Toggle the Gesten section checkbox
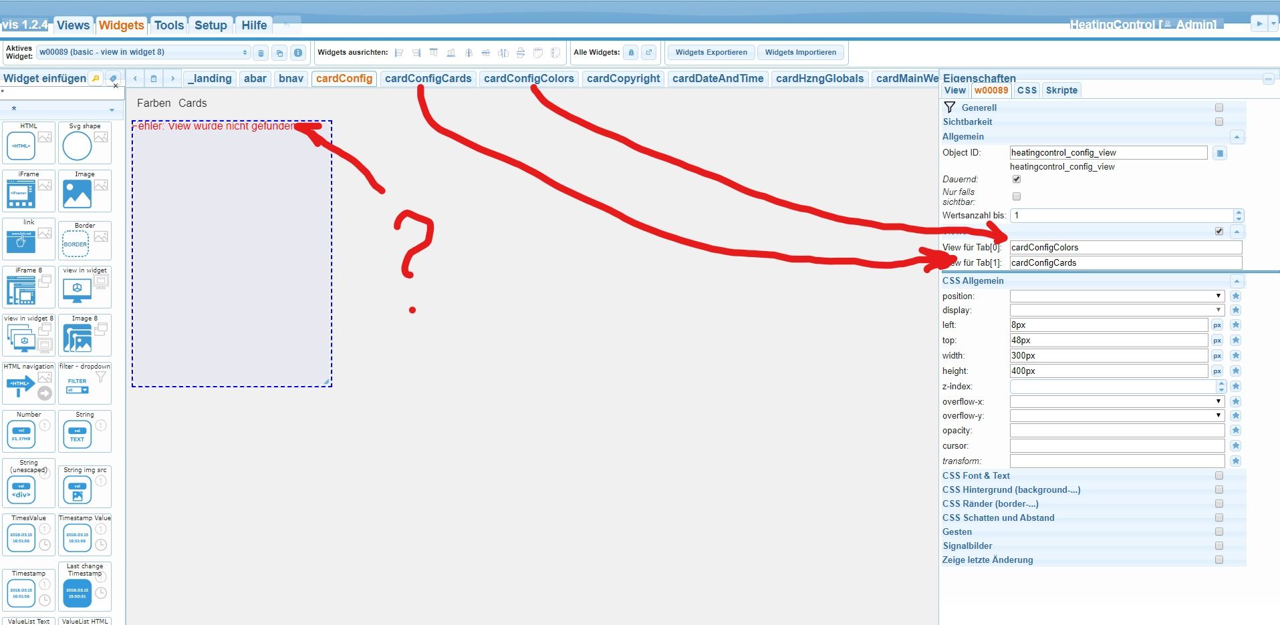The width and height of the screenshot is (1280, 625). click(1219, 532)
